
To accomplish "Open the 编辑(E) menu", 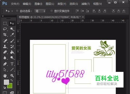I will pos(27,4).
